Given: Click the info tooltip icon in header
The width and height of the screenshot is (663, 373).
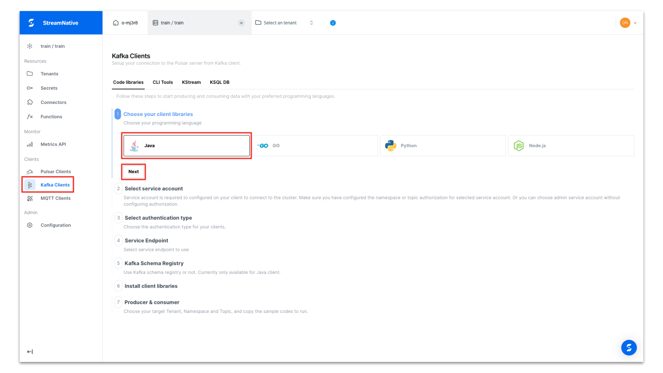Looking at the screenshot, I should pyautogui.click(x=333, y=23).
